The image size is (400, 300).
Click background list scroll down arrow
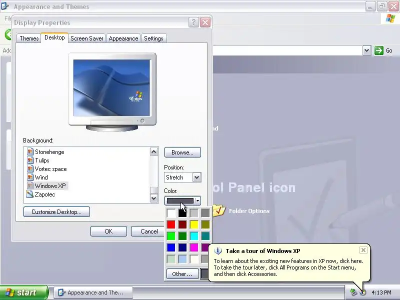point(153,198)
